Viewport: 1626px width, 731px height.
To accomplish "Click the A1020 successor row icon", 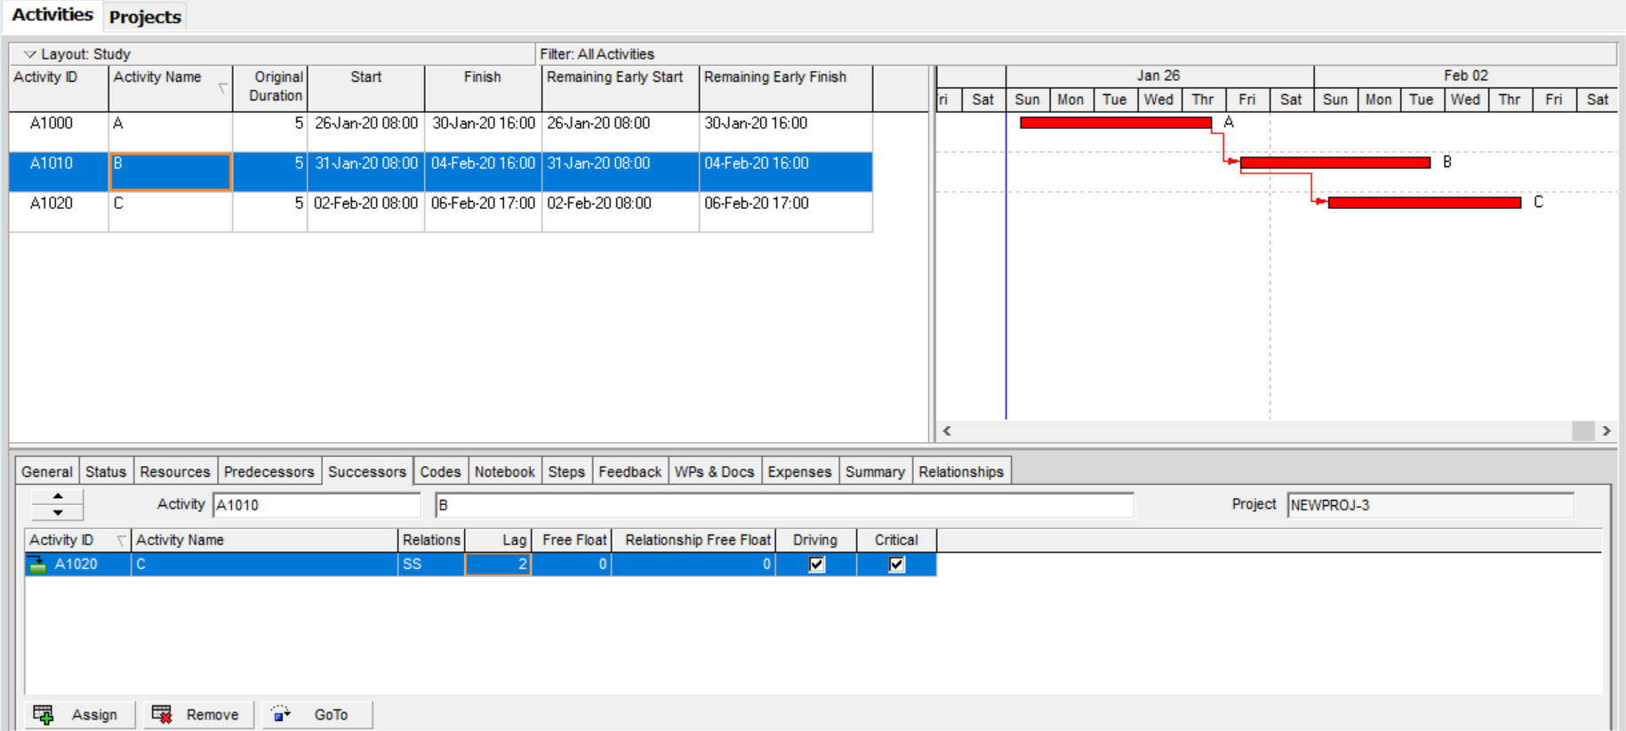I will point(37,565).
